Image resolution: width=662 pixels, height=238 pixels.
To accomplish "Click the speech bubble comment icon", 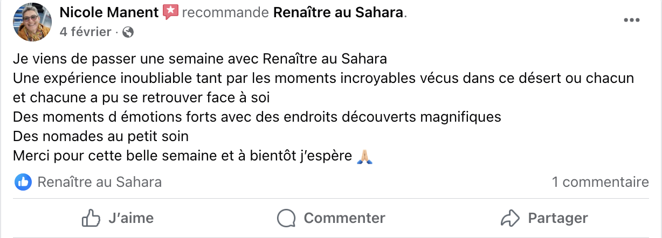I will point(286,218).
